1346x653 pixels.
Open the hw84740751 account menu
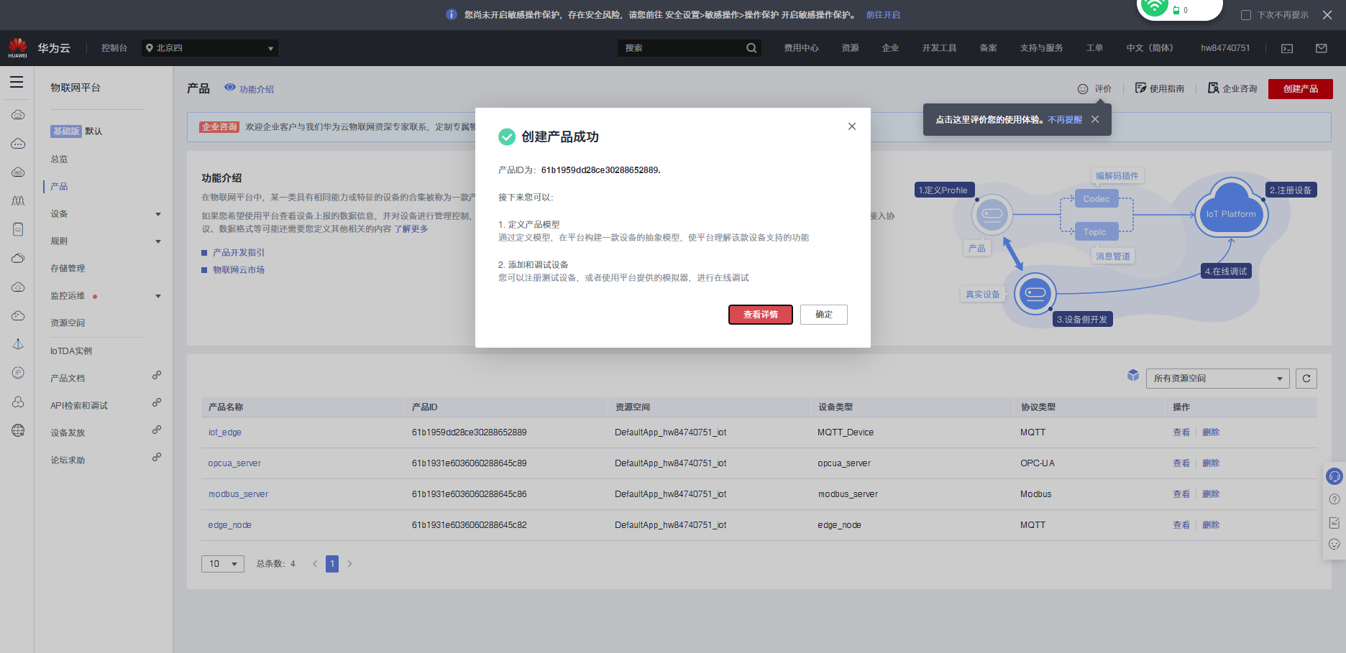(1225, 48)
